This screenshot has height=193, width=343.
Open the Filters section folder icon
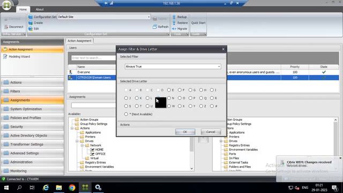[x=6, y=91]
